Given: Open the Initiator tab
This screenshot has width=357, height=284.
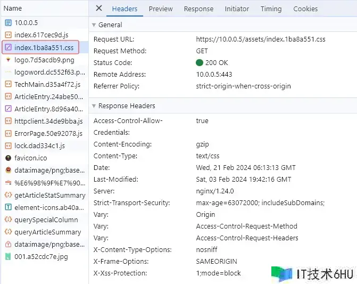Looking at the screenshot, I should 237,9.
